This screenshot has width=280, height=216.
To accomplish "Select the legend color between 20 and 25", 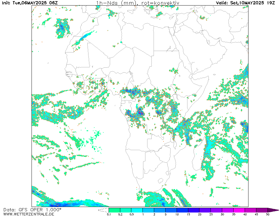I will (205, 210).
